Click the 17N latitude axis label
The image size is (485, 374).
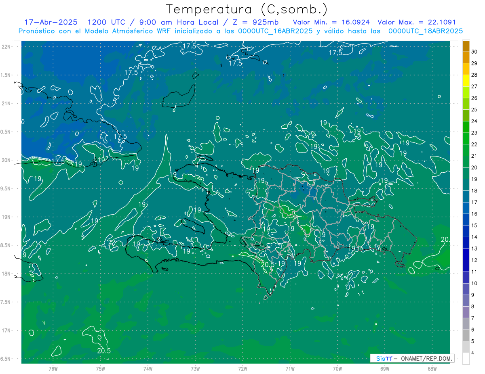[x=6, y=330]
